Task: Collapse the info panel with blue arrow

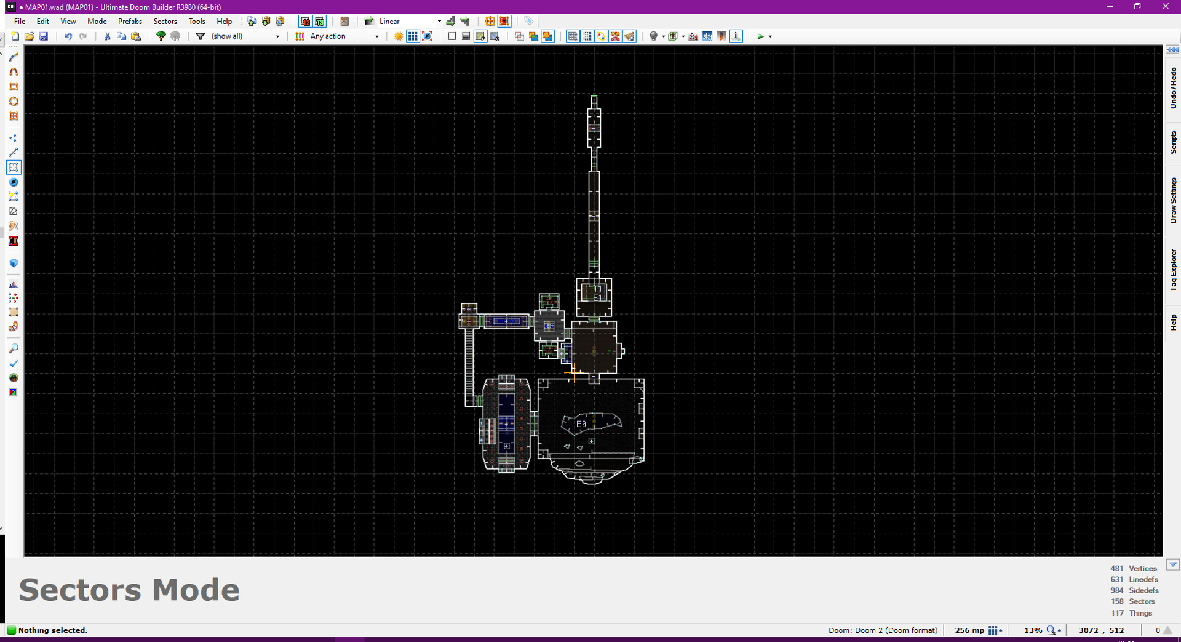Action: [1173, 564]
